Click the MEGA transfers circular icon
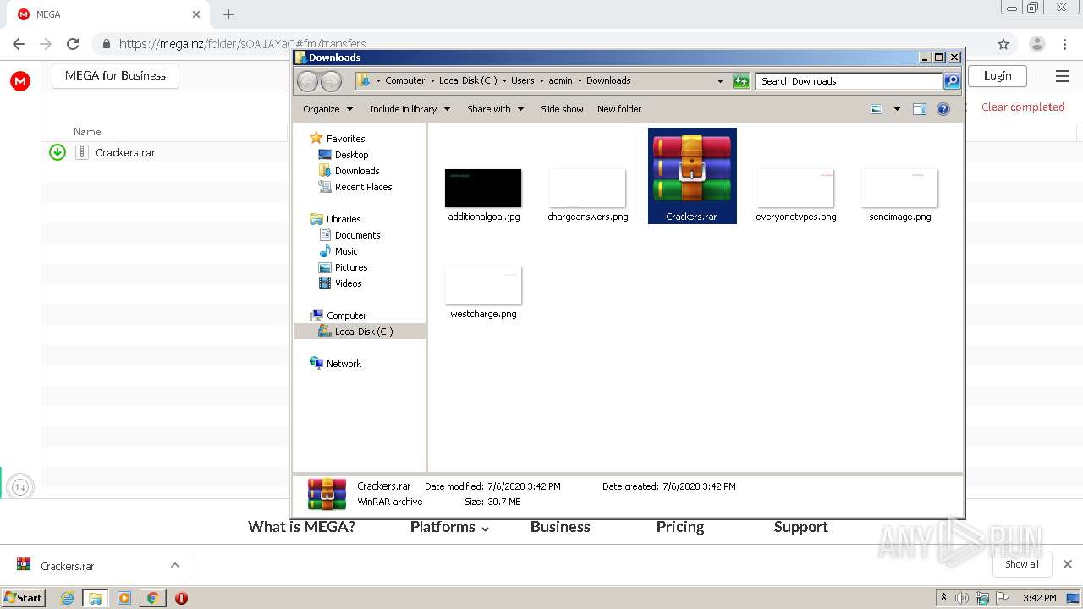The width and height of the screenshot is (1083, 609). 20,486
